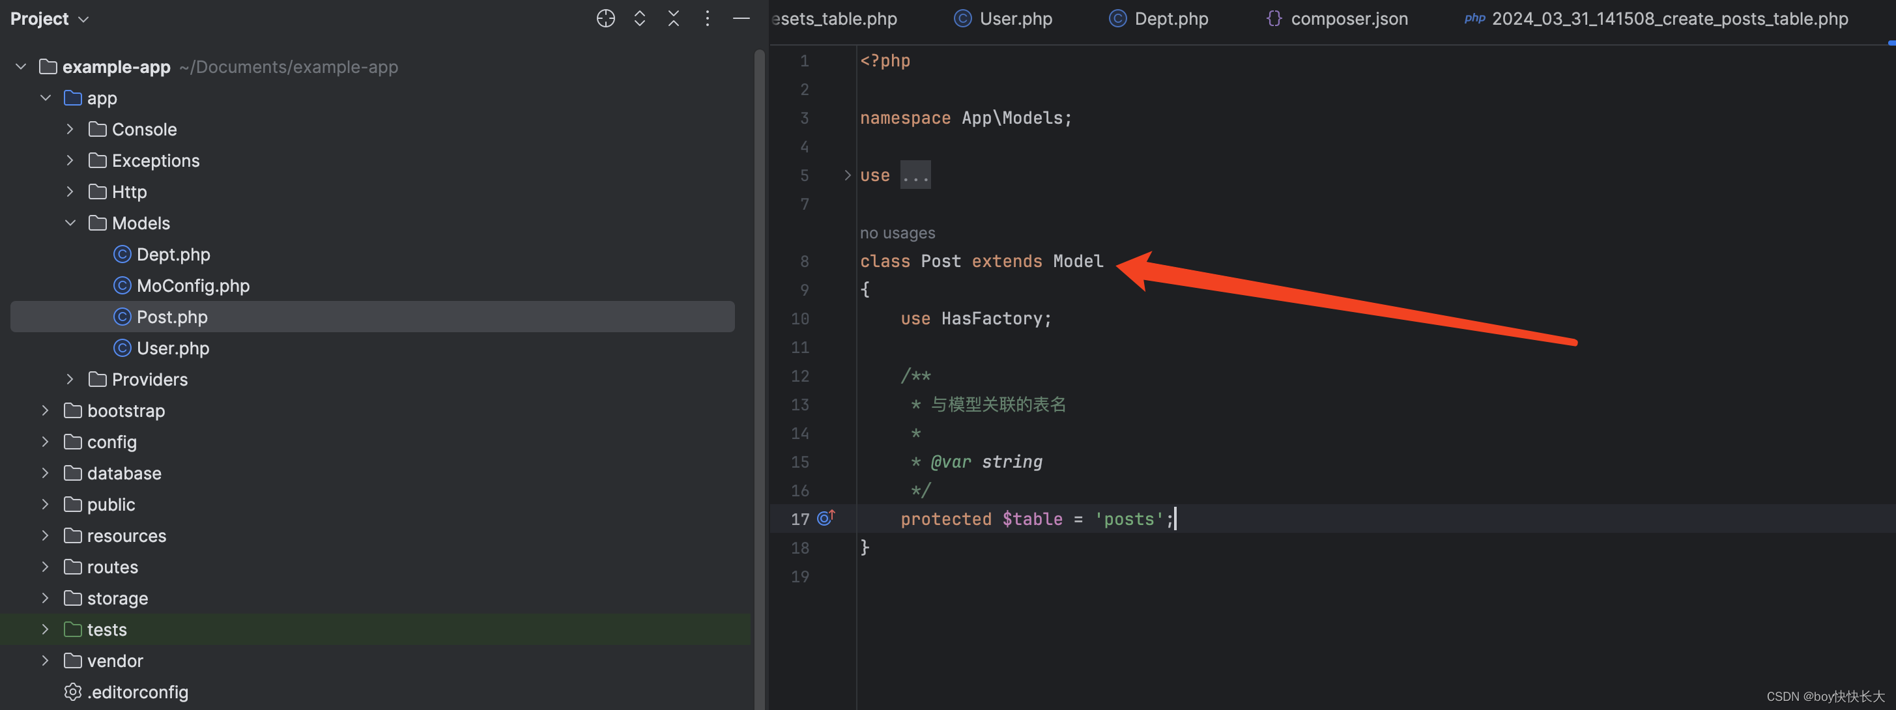Expand the Console folder
Viewport: 1896px width, 710px height.
click(x=70, y=130)
